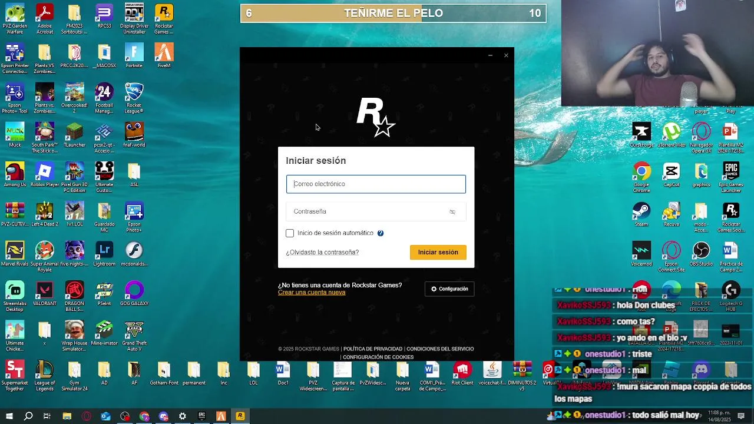Screen dimensions: 754x424
Task: Open the Recuva desktop icon
Action: pos(671,214)
